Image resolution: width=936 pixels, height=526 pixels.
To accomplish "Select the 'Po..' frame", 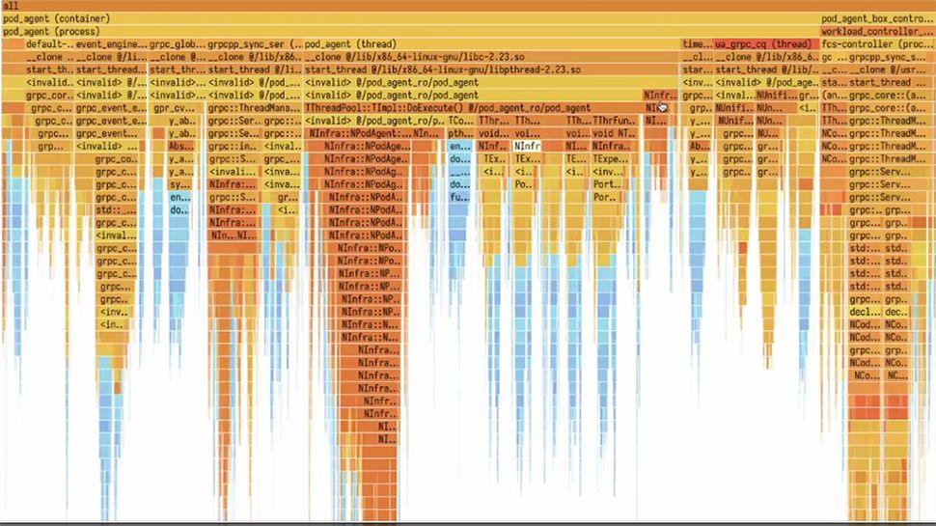I will tap(524, 184).
